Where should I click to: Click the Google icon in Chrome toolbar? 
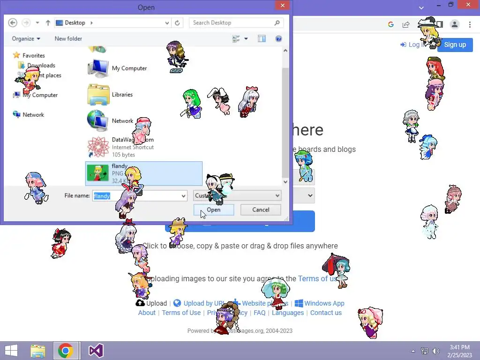pos(390,24)
